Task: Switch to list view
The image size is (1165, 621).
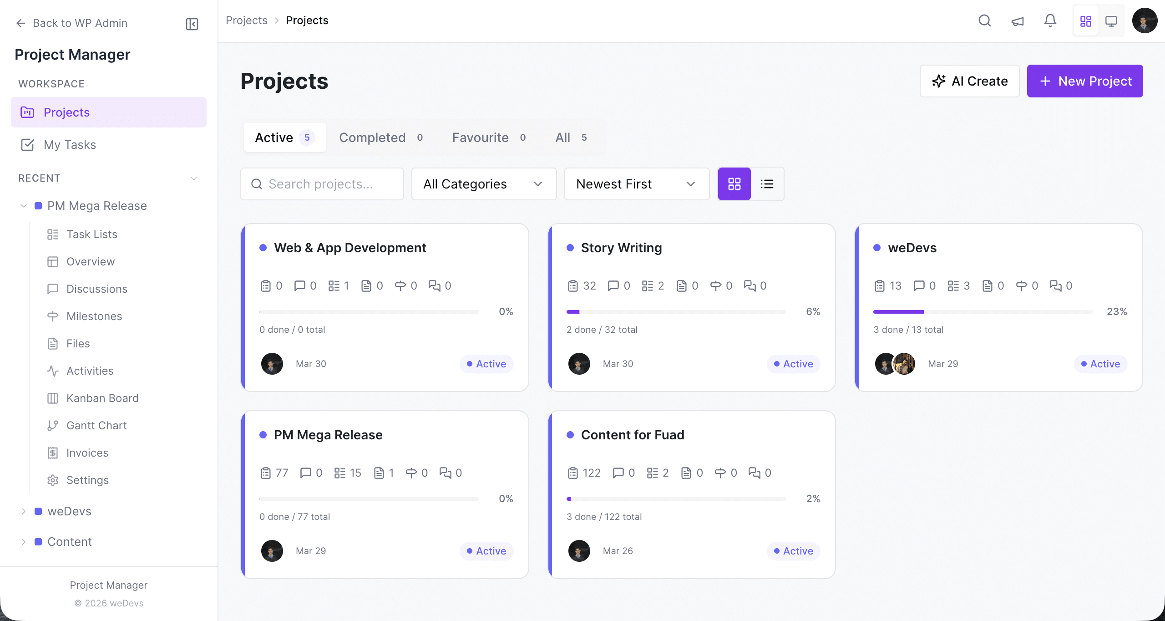Action: point(767,184)
